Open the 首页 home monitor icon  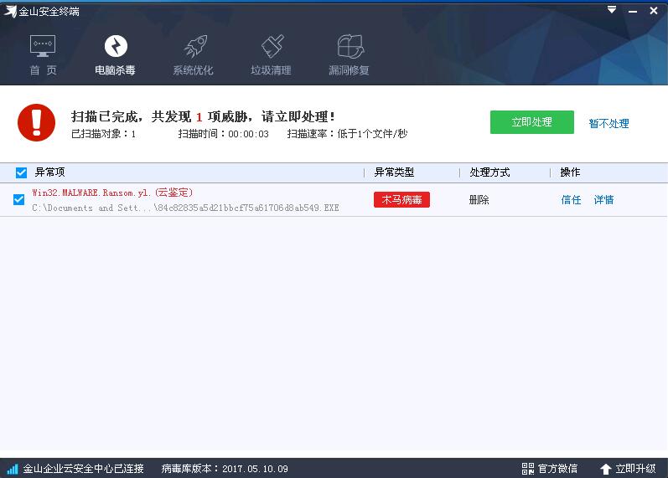pyautogui.click(x=43, y=46)
